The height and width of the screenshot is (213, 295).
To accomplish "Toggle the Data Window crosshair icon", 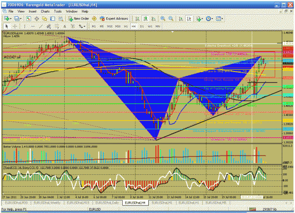I will tap(37, 18).
